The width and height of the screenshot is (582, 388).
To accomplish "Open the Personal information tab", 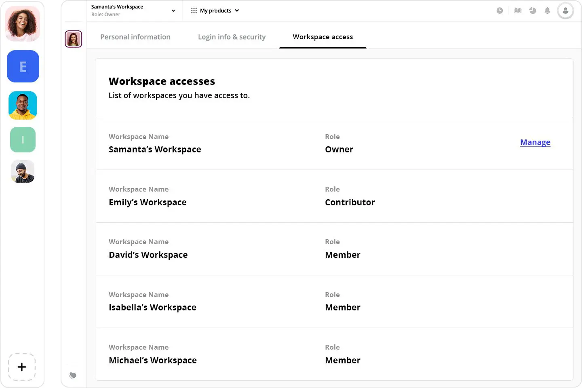I will (x=135, y=37).
